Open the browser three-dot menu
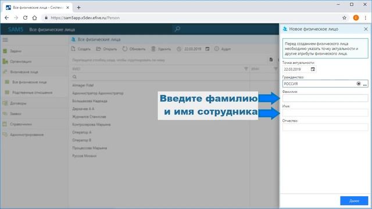The height and width of the screenshot is (209, 372). point(366,18)
